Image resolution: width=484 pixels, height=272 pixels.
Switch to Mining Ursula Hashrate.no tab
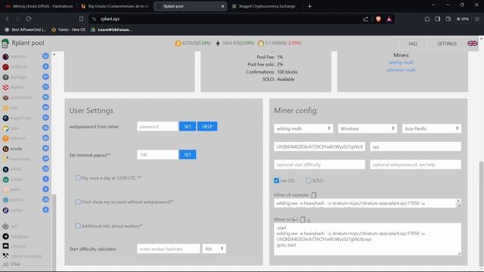tap(39, 6)
